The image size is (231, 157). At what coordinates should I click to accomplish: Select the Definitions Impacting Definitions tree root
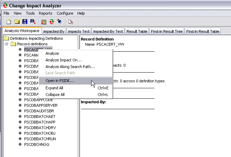(37, 38)
